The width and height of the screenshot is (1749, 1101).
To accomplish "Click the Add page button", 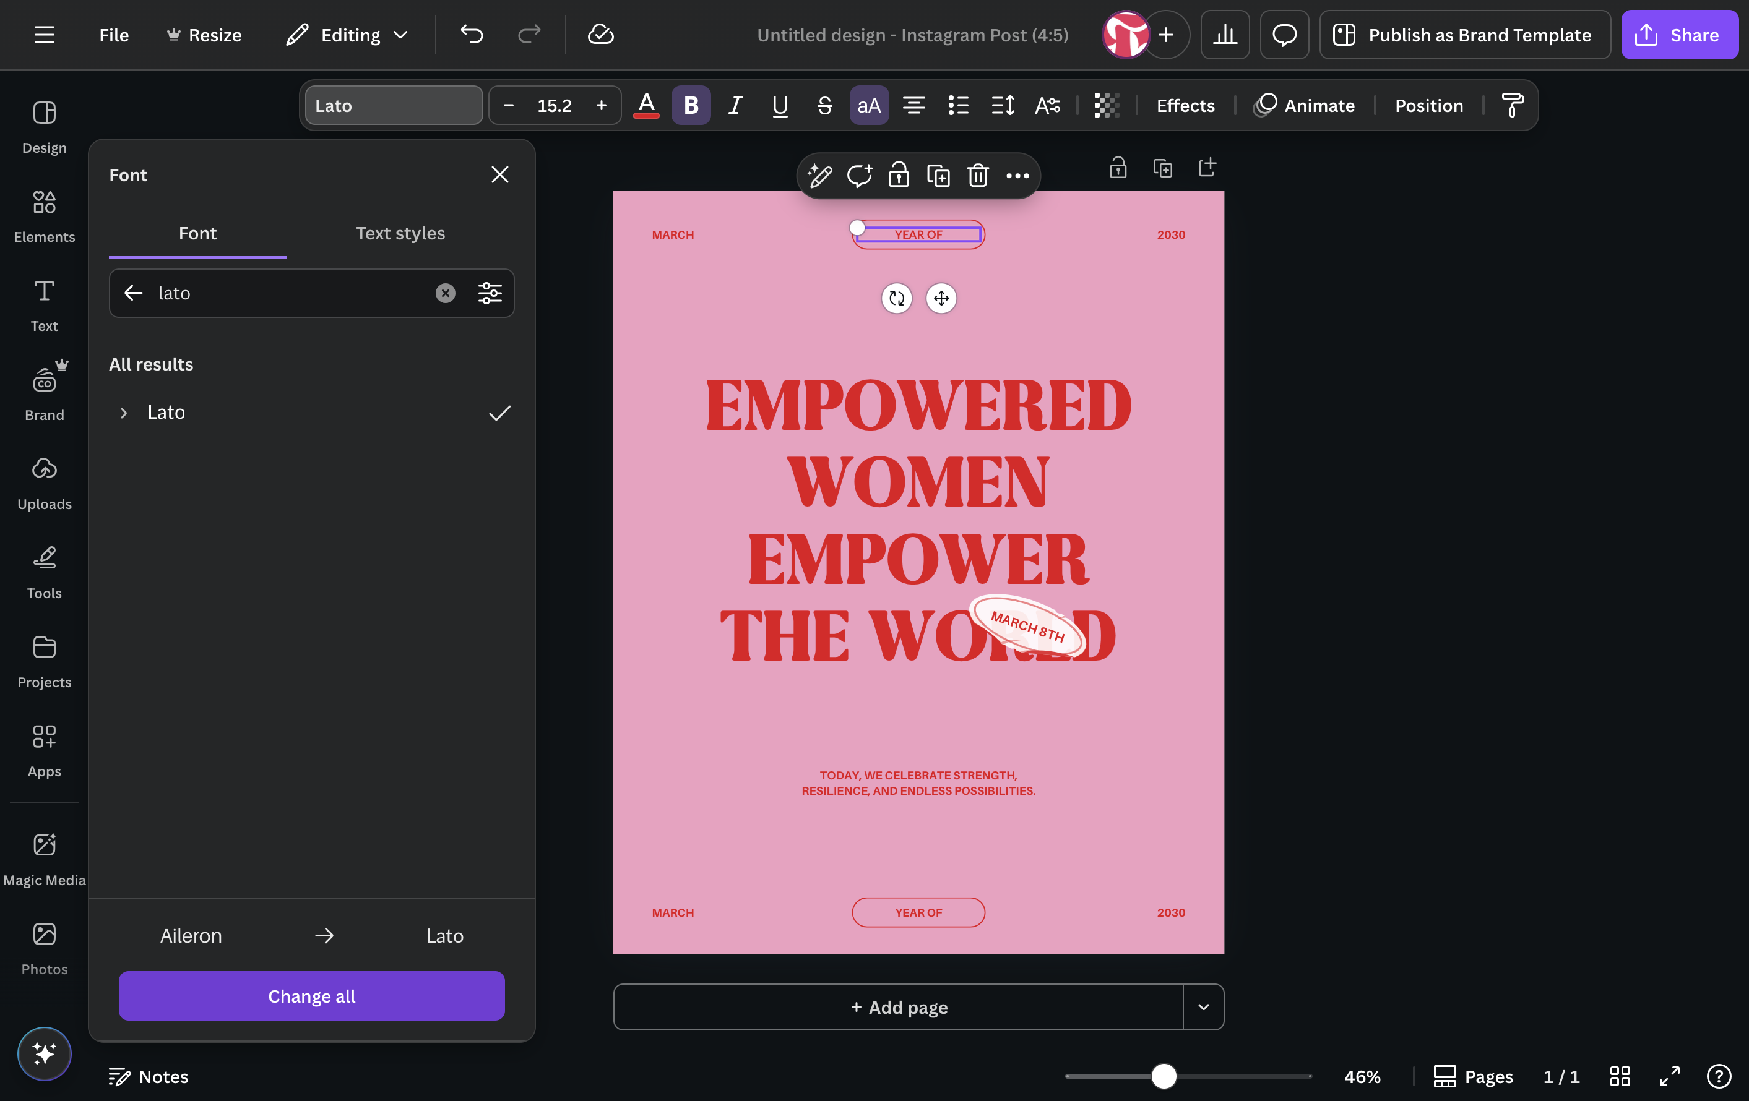I will [x=899, y=1006].
